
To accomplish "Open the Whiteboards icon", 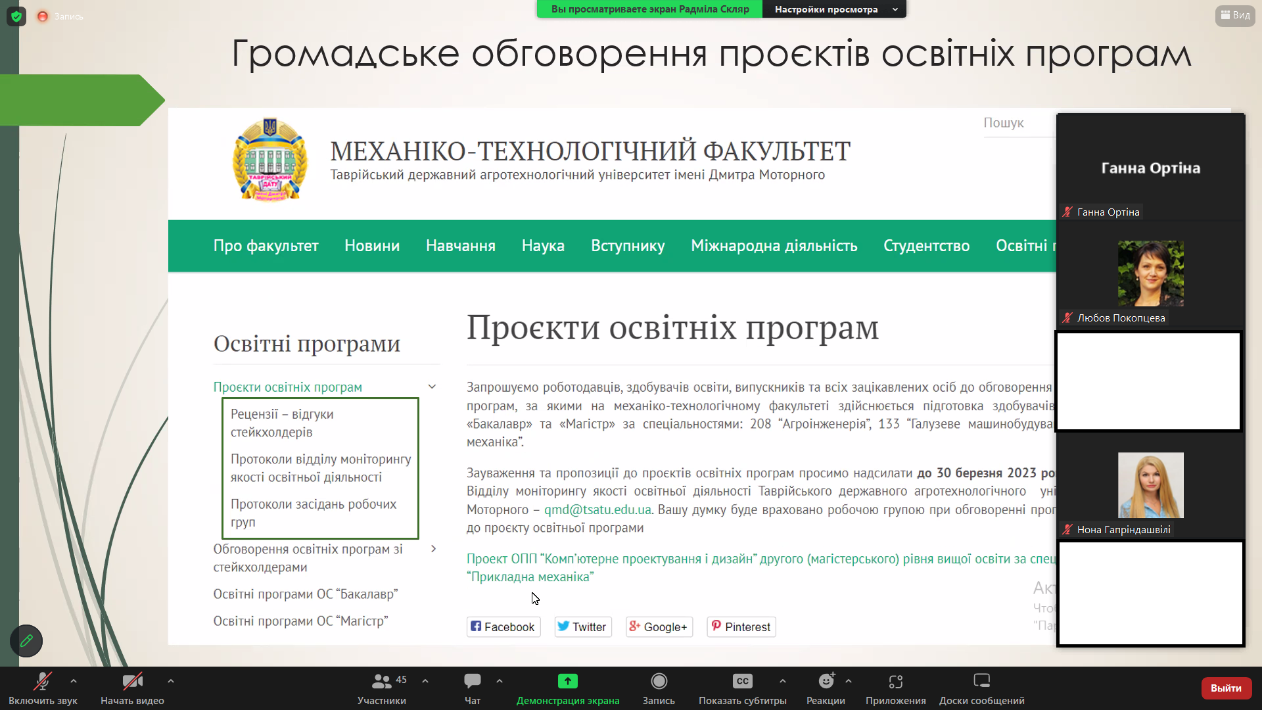I will [x=981, y=681].
